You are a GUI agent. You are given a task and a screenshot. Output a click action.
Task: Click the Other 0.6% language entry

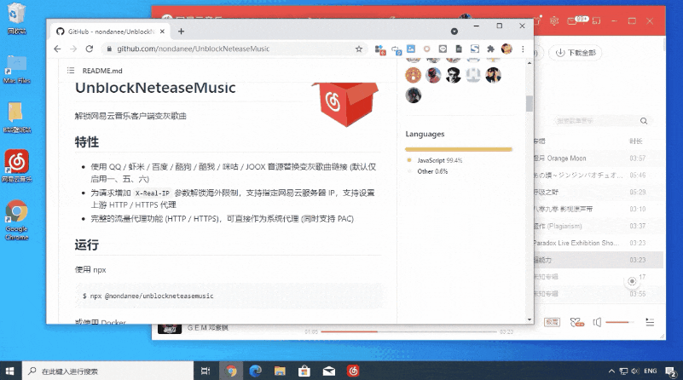point(432,171)
